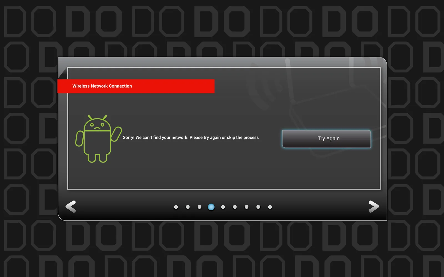Image resolution: width=444 pixels, height=277 pixels.
Task: Select the seventh page indicator dot
Action: point(246,207)
